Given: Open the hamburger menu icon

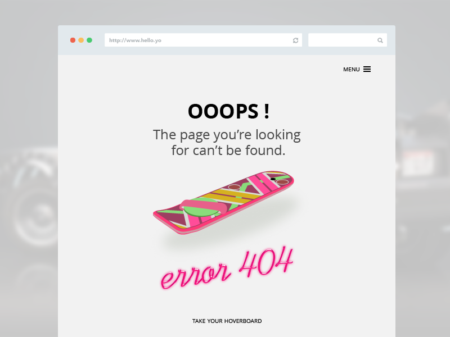Looking at the screenshot, I should tap(367, 69).
